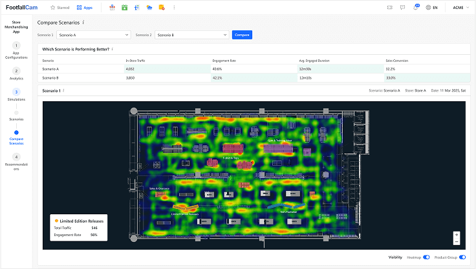
Task: Zoom out on the floor plan
Action: pyautogui.click(x=457, y=241)
